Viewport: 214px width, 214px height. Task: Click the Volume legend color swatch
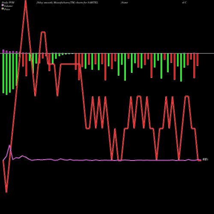[x=3, y=5]
